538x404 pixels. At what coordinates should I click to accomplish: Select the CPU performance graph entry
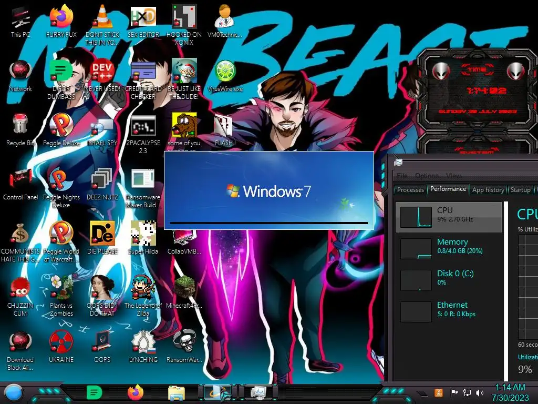(x=449, y=217)
